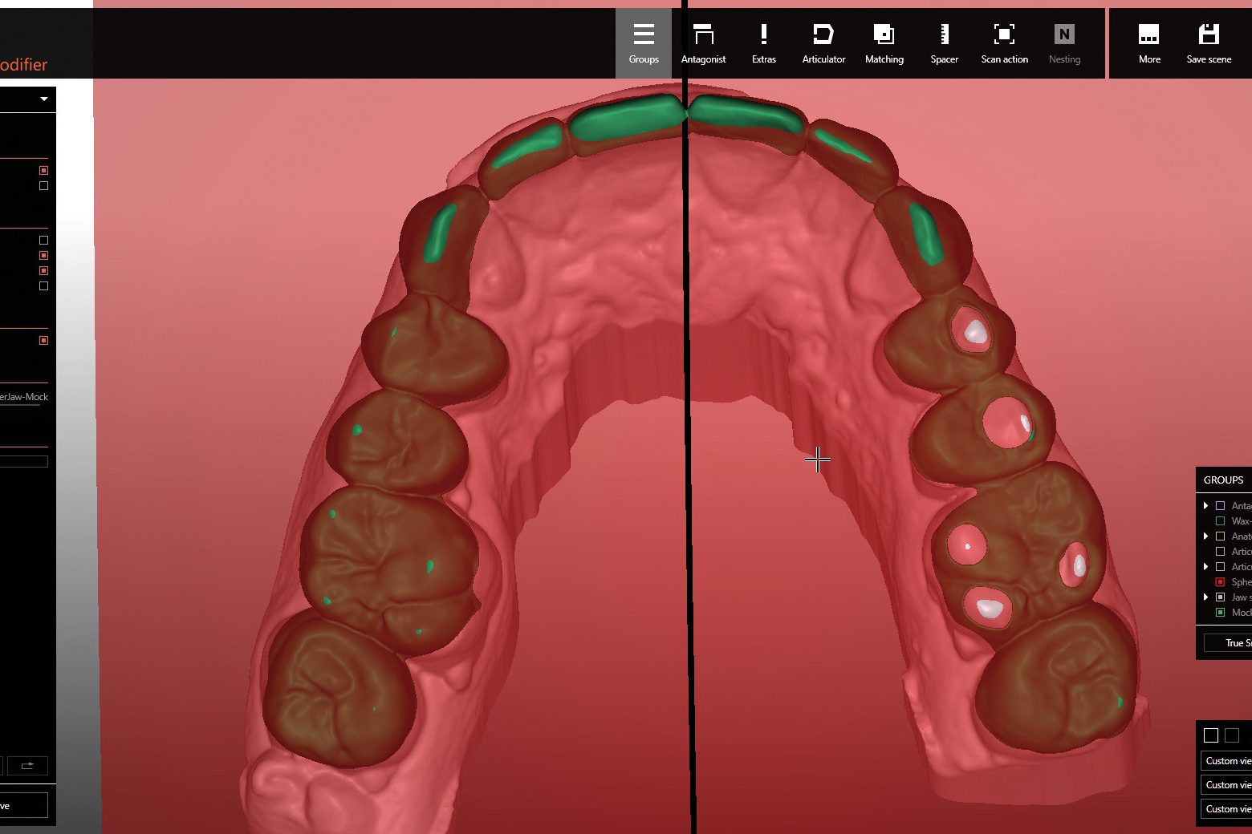The width and height of the screenshot is (1252, 834).
Task: Click the first Custom view button
Action: point(1227,761)
